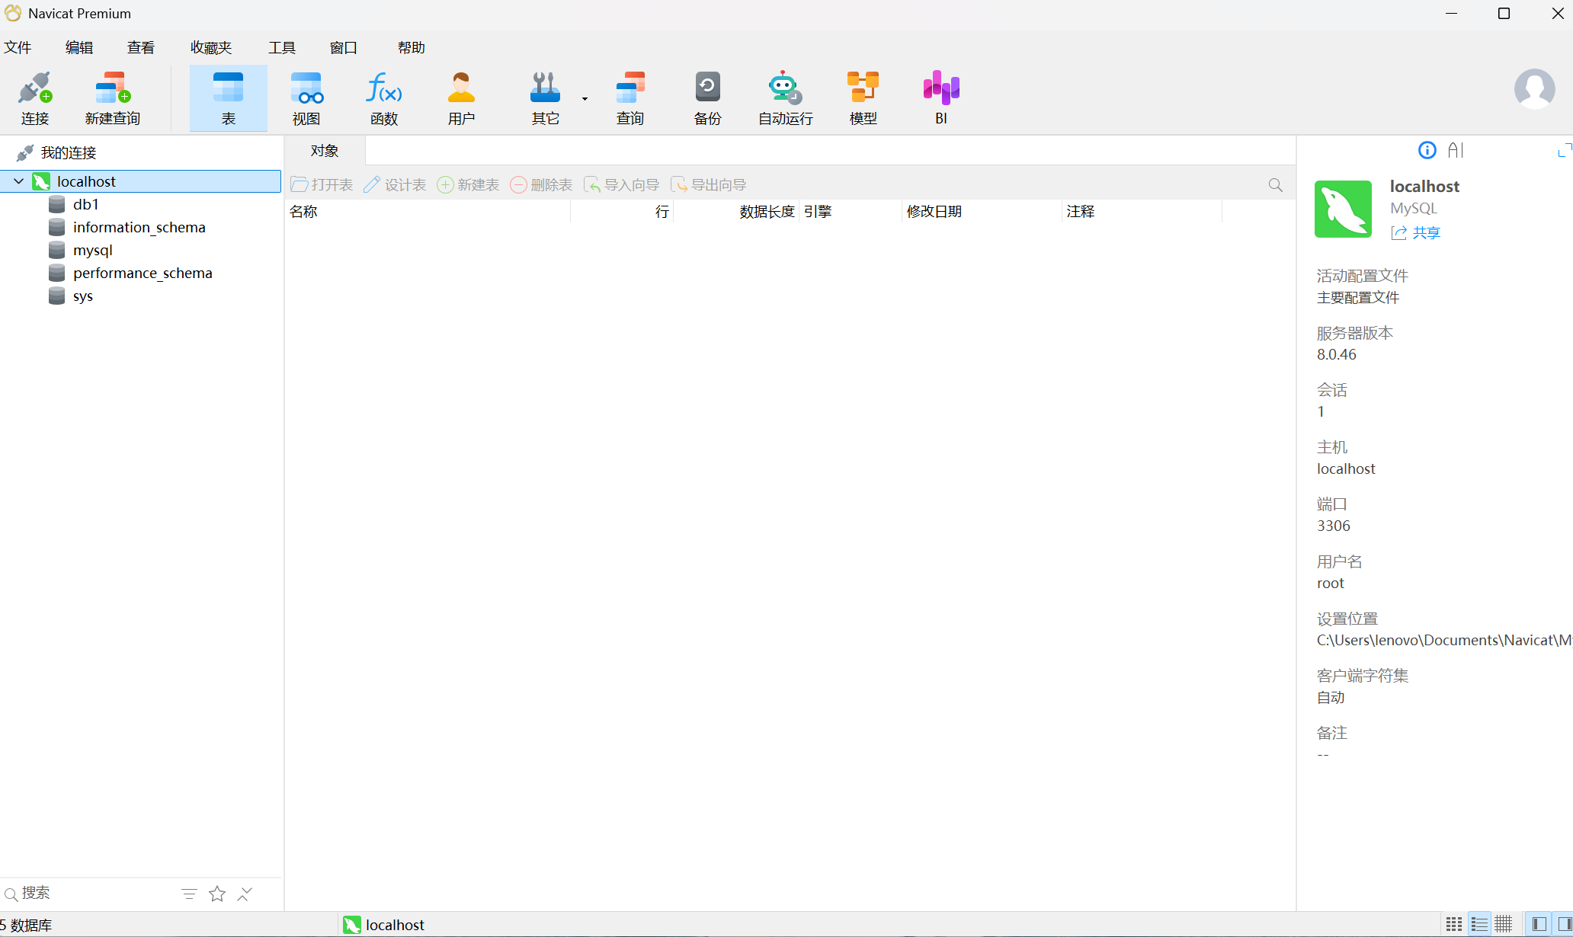The image size is (1573, 937).
Task: Click 新建表 (New Table) button
Action: pyautogui.click(x=468, y=184)
